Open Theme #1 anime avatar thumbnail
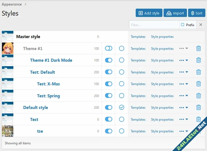Viewport: 207px width, 151px height. coord(8,48)
